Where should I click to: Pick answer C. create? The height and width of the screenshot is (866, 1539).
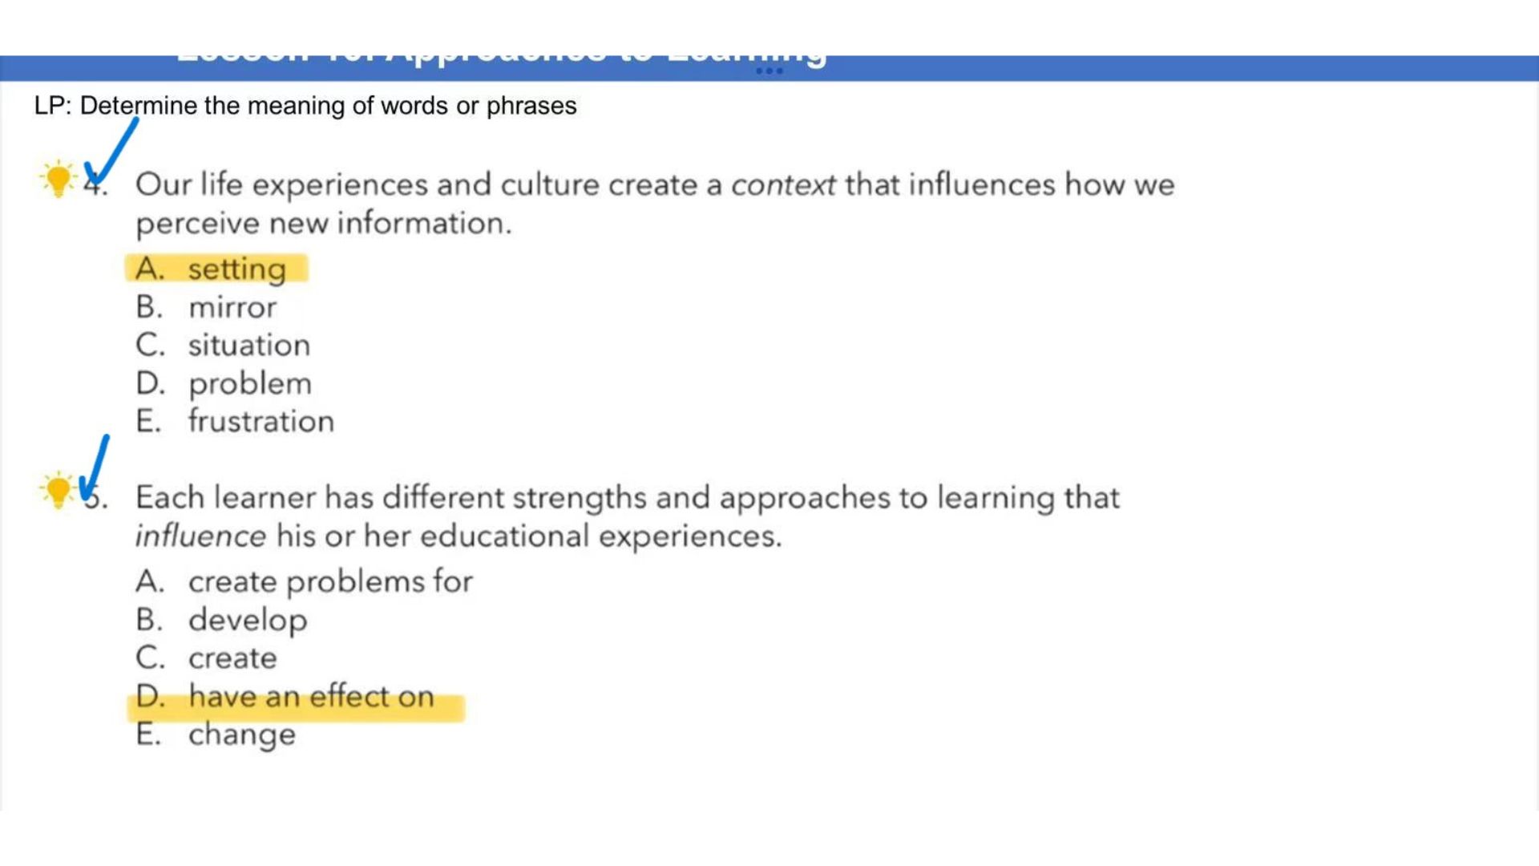pos(206,658)
